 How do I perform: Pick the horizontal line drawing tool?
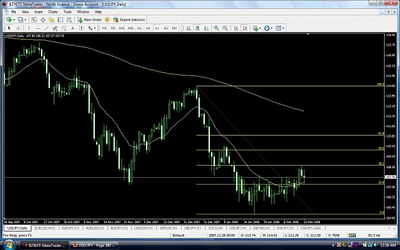[x=38, y=28]
